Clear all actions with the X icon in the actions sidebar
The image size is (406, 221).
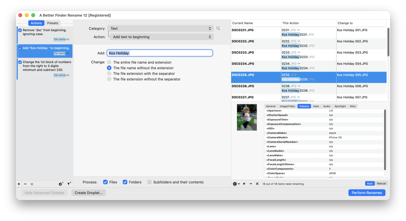[32, 184]
